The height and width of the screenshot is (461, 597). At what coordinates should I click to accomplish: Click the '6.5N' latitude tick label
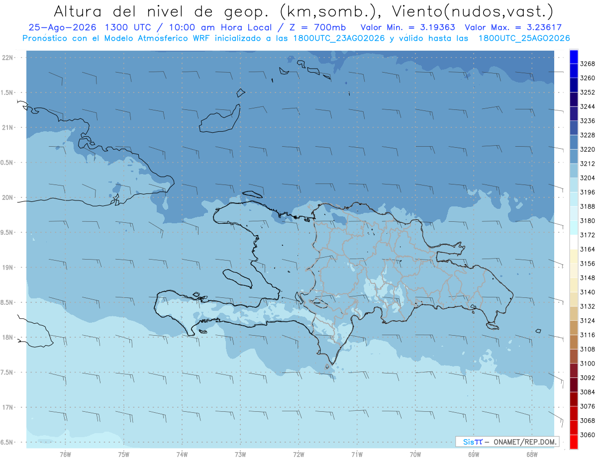pos(7,442)
